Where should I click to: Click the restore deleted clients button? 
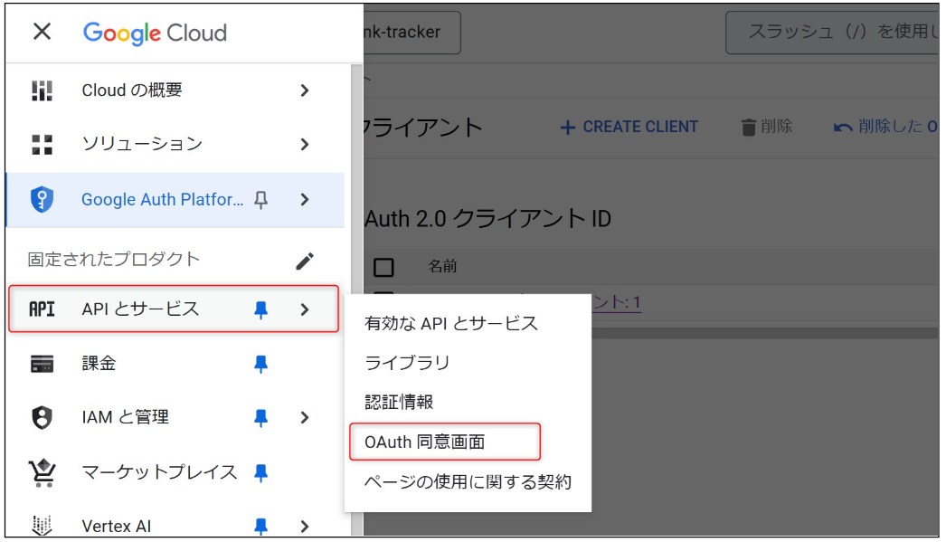885,127
